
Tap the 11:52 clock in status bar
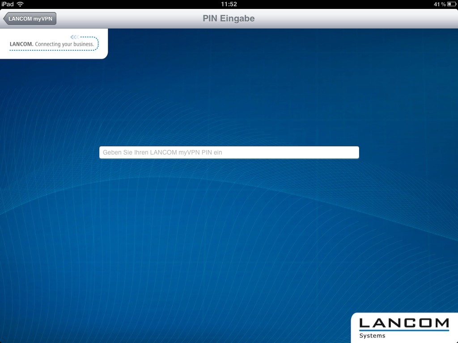point(229,4)
